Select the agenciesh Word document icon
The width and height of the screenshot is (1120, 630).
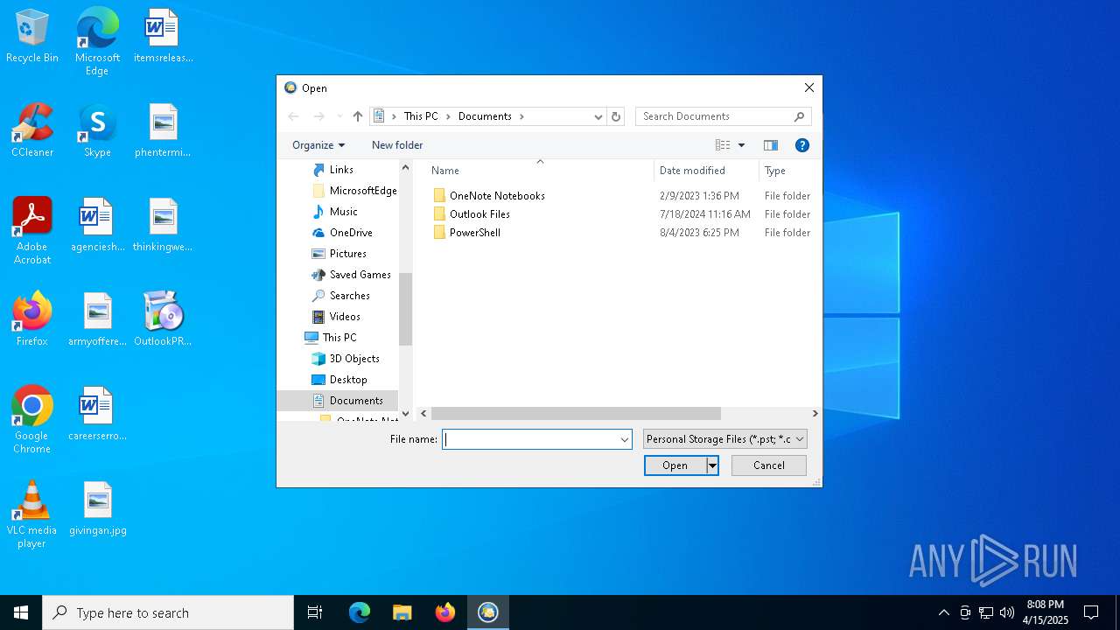97,225
